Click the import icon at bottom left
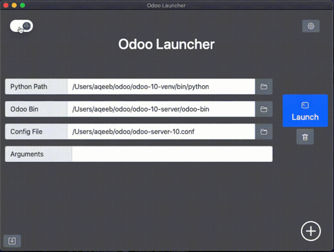 12,241
